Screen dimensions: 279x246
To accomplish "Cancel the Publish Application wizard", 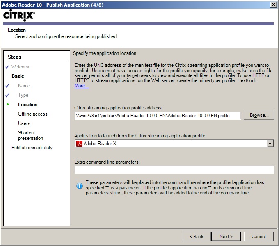I will [x=258, y=237].
